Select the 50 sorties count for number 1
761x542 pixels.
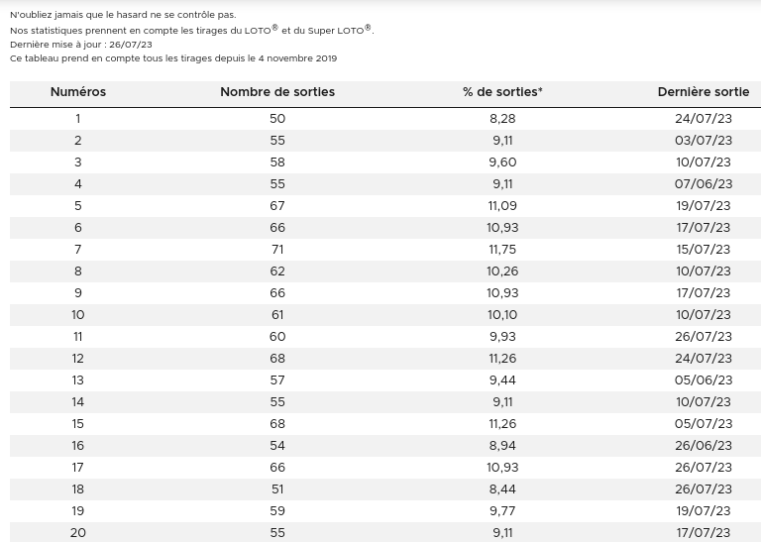point(277,119)
